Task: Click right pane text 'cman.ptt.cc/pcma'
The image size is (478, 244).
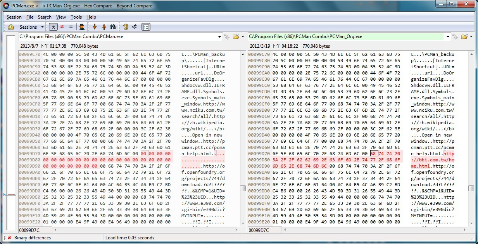Action: 433,147
